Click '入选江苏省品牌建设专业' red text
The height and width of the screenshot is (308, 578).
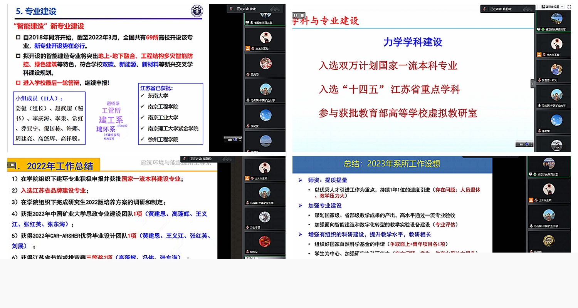pyautogui.click(x=53, y=191)
